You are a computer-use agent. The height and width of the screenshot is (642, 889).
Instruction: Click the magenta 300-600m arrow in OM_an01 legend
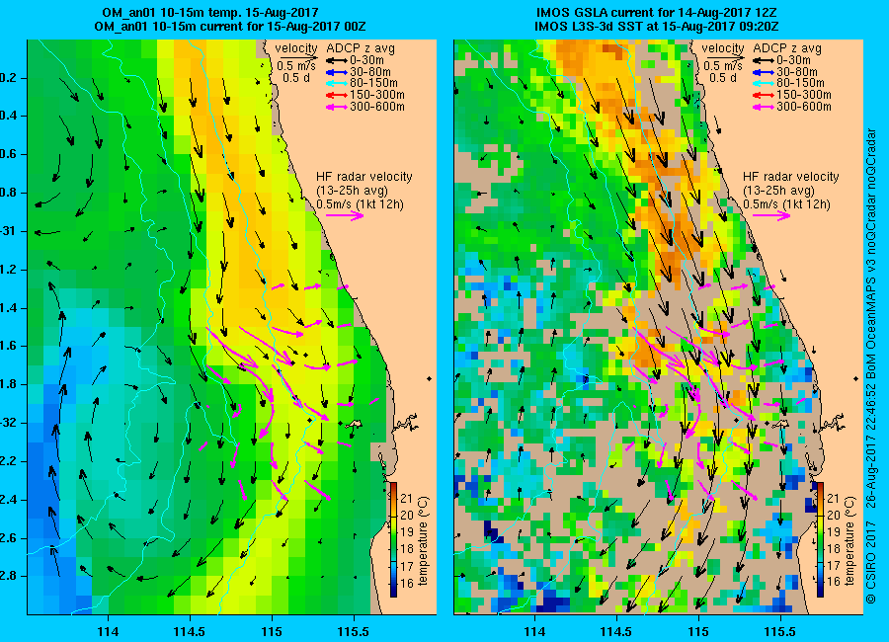pyautogui.click(x=336, y=107)
